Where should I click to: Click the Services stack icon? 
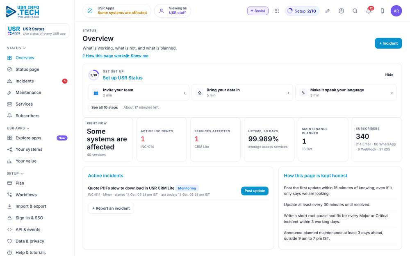click(x=9, y=104)
